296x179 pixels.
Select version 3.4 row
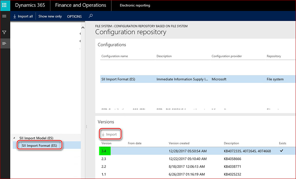pyautogui.click(x=197, y=151)
